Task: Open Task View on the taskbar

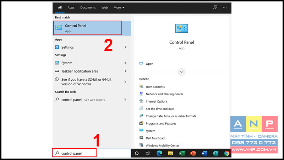Action: tap(148, 153)
